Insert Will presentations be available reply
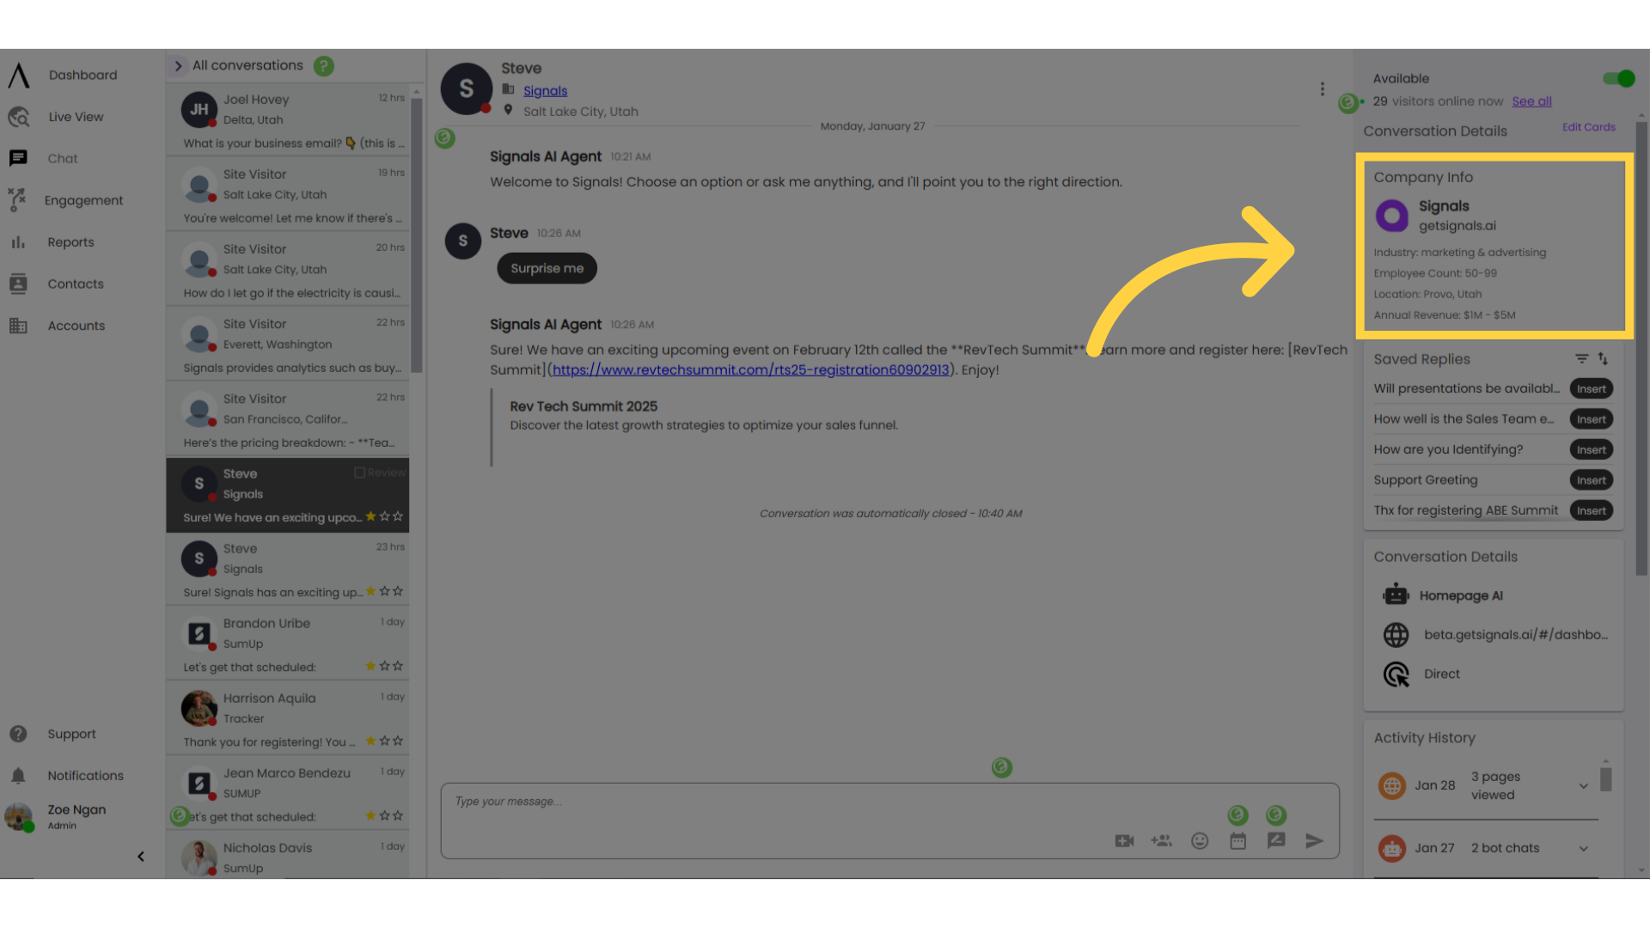 1592,388
